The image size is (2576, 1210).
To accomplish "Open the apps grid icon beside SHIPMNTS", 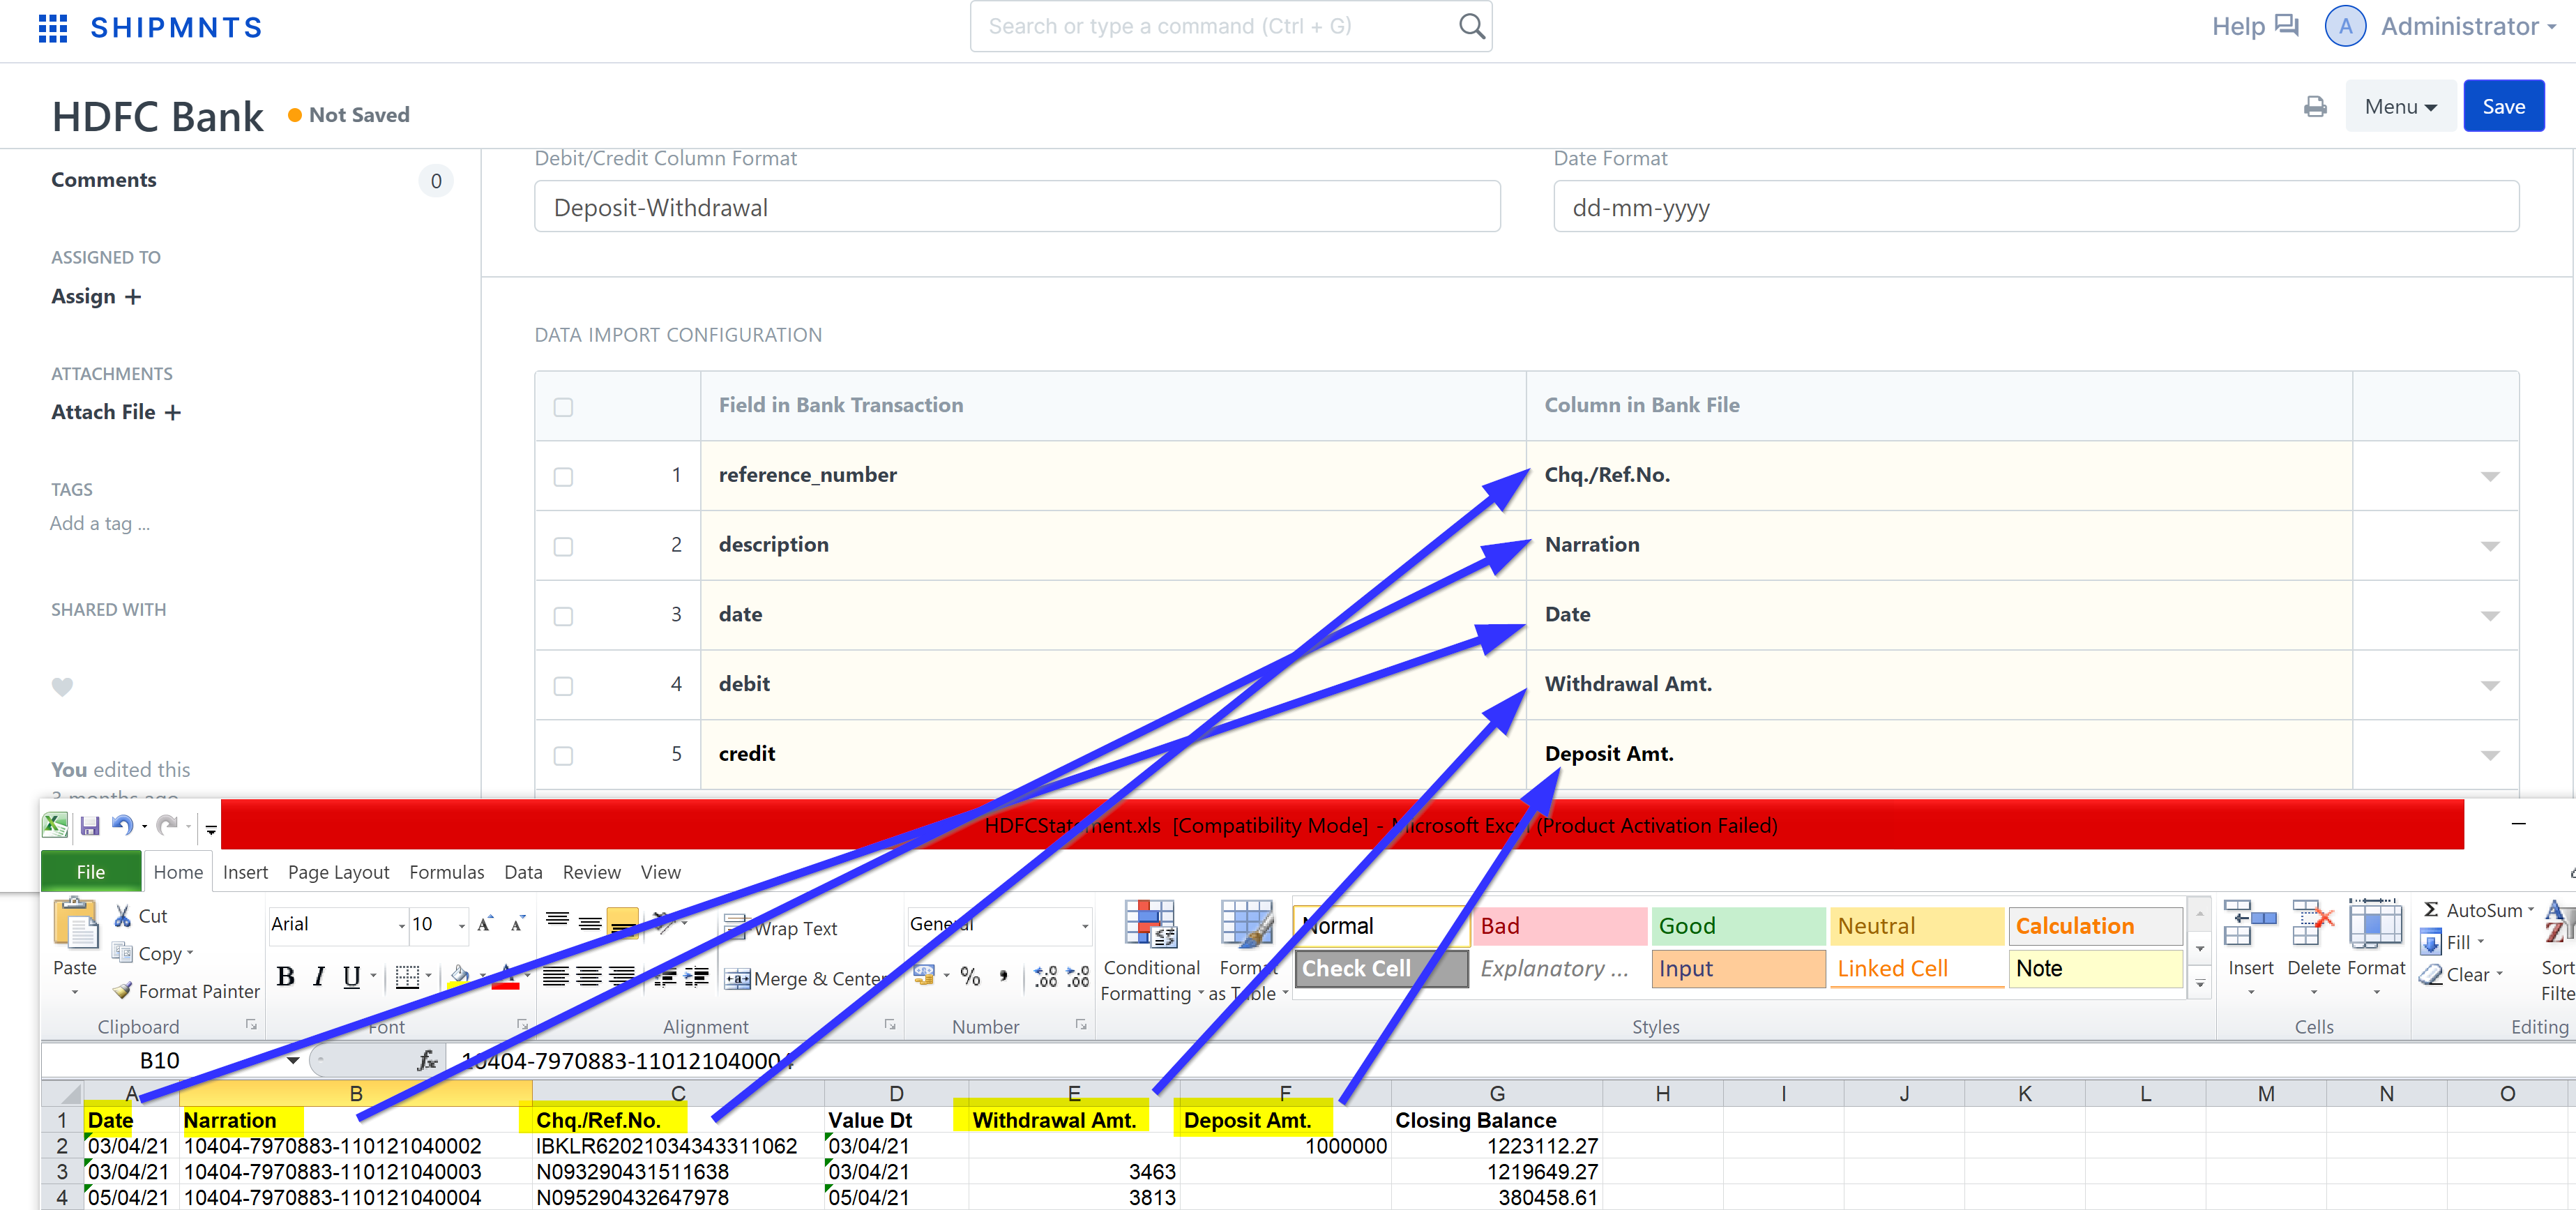I will [52, 27].
